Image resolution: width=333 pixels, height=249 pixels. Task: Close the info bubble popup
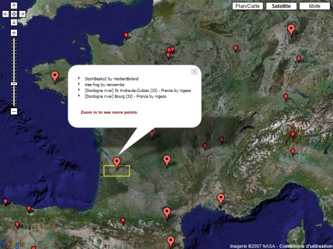coord(194,72)
